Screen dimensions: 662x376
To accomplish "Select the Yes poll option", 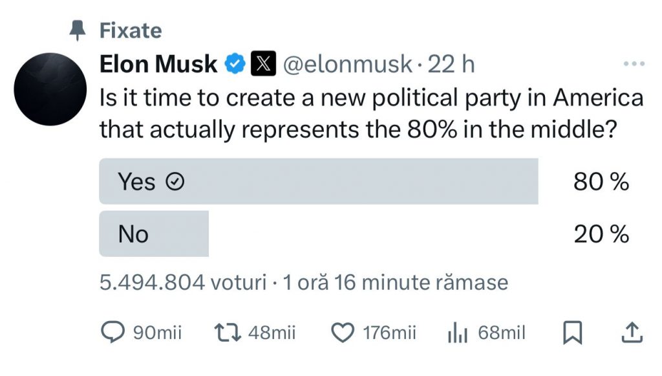I will (x=319, y=181).
